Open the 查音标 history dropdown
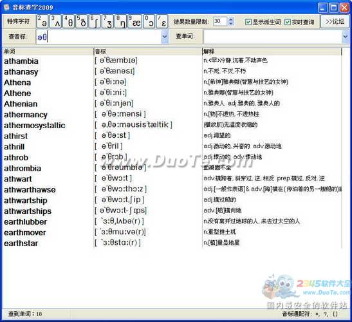Screen dimensions: 352x322 click(165, 37)
